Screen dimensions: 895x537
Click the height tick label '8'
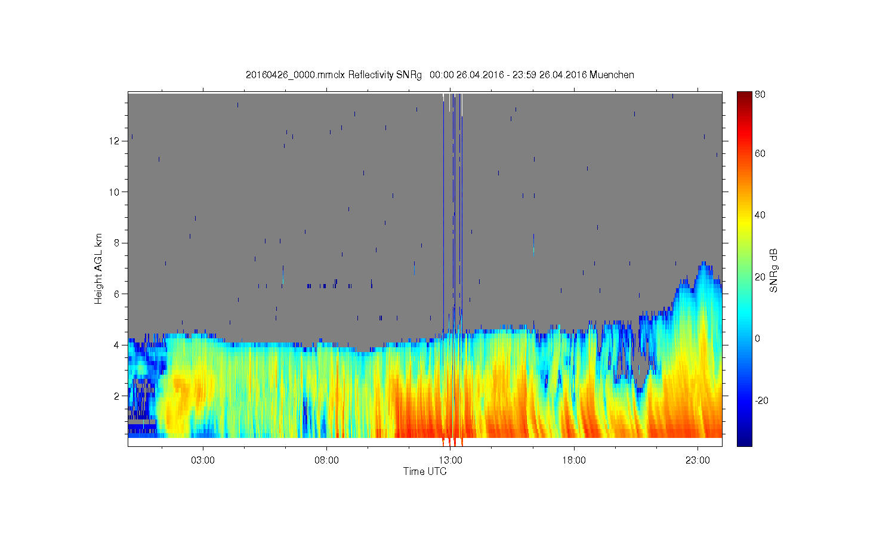click(x=118, y=243)
